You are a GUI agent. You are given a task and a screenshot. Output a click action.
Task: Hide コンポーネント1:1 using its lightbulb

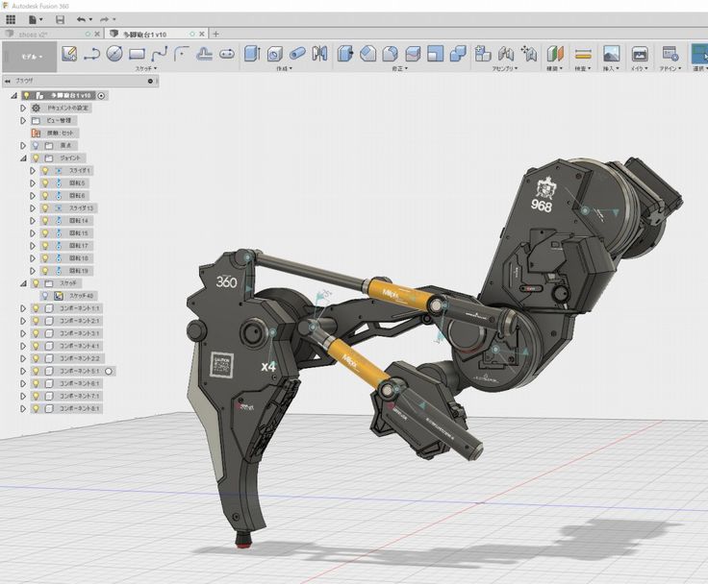[35, 308]
